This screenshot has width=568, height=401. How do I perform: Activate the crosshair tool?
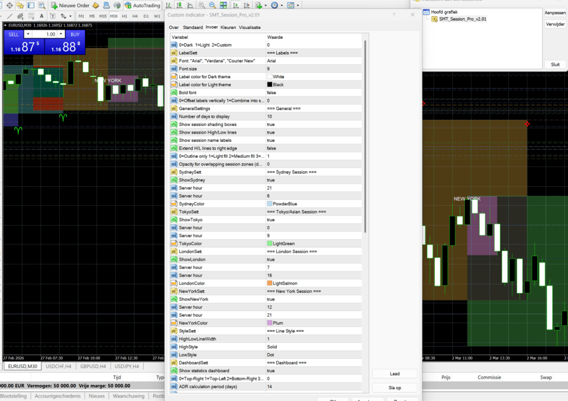(9, 6)
